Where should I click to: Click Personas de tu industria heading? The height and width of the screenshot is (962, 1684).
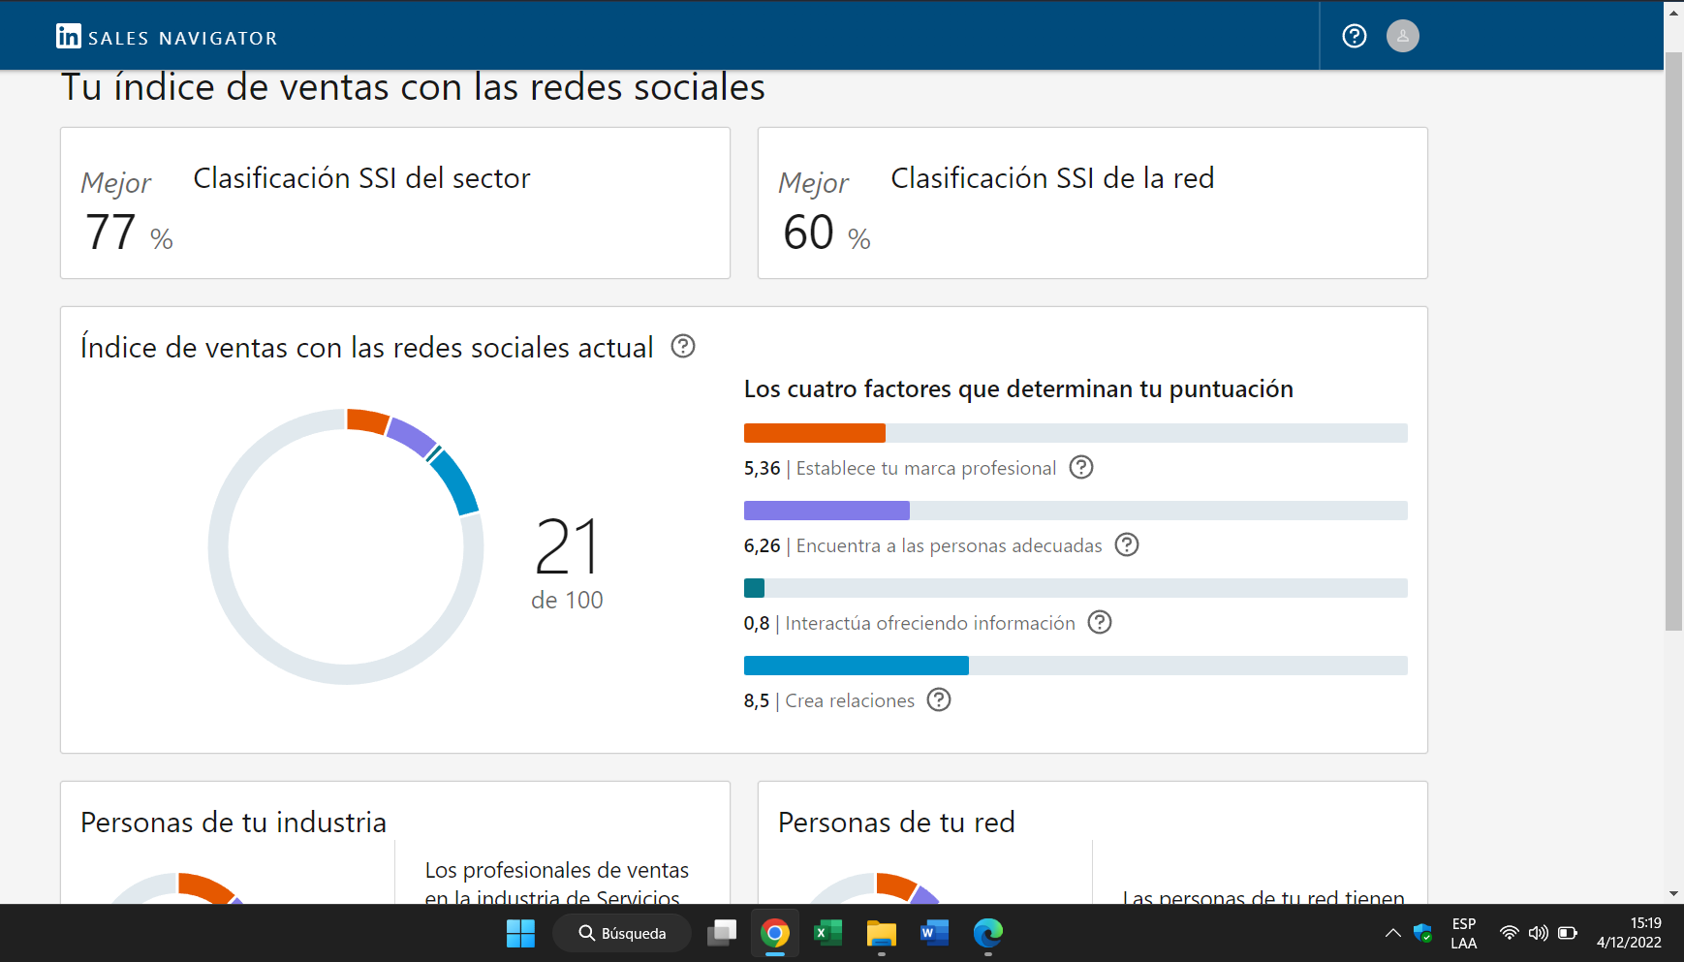(x=234, y=822)
